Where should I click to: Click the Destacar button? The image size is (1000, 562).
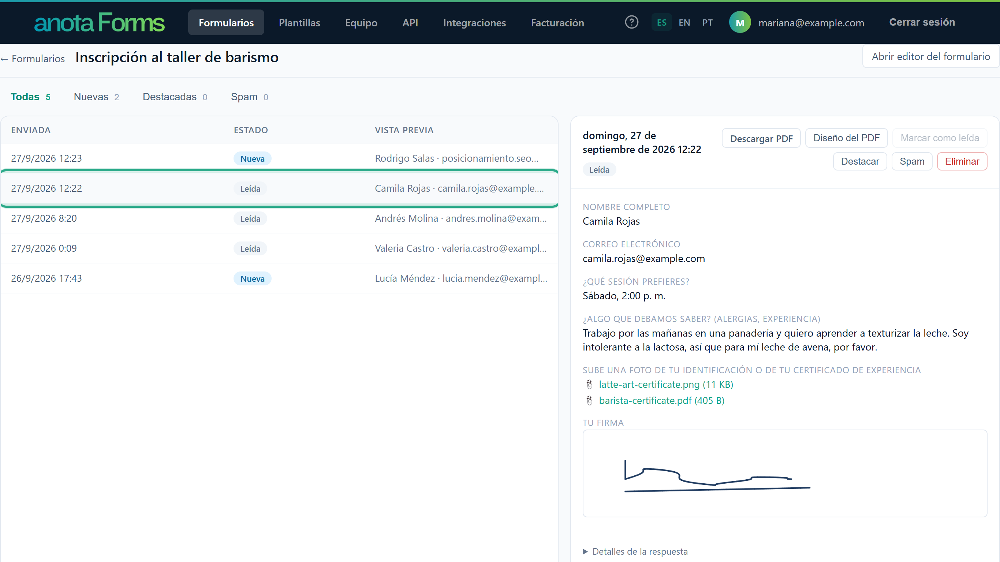[860, 161]
